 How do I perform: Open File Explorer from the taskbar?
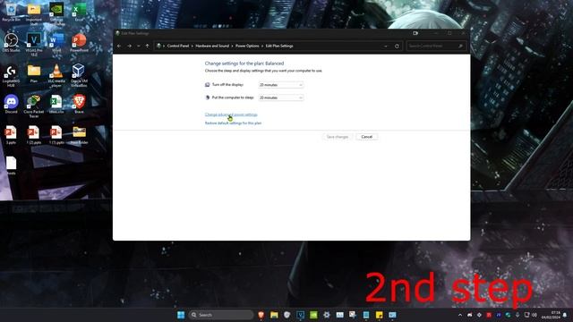point(274,315)
